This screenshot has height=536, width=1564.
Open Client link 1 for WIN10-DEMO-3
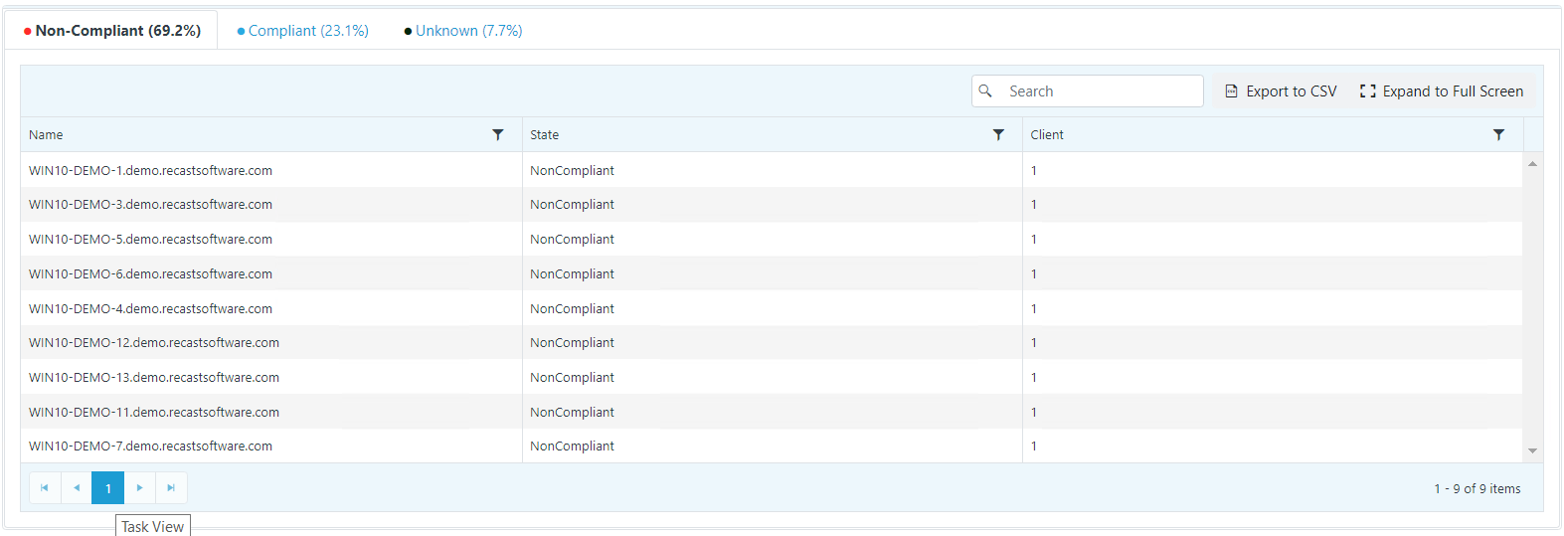click(x=1034, y=205)
